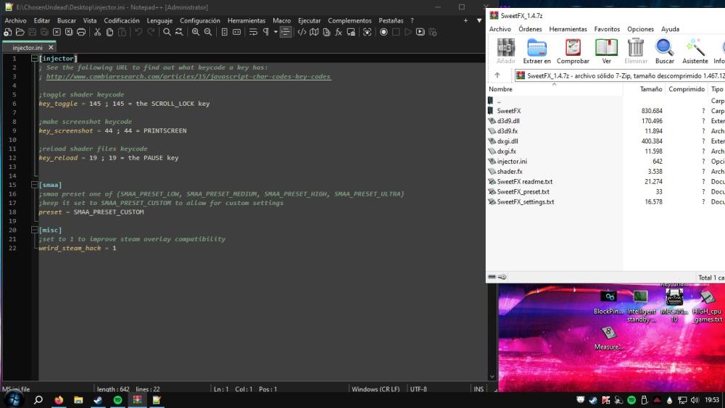Click the volume speaker icon in system tray
Image resolution: width=725 pixels, height=408 pixels.
[x=695, y=400]
